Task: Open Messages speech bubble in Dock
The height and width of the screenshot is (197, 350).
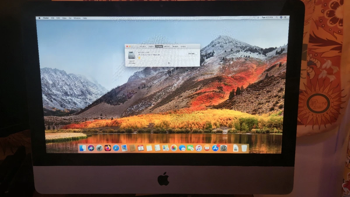Action: pos(182,148)
